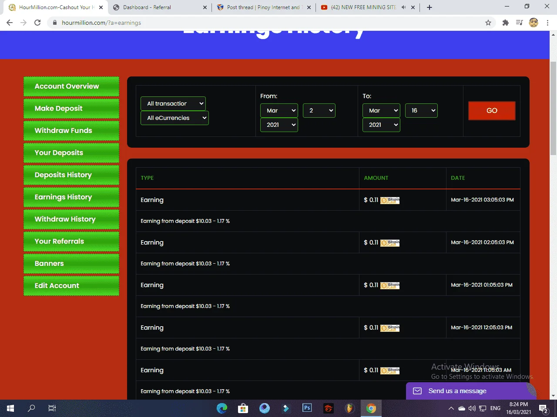This screenshot has width=557, height=417.
Task: Open Account Overview menu item
Action: click(x=71, y=86)
